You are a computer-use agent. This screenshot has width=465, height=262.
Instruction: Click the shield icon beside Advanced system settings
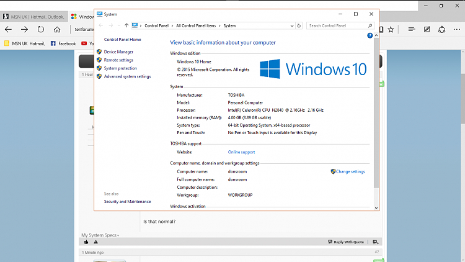(99, 76)
